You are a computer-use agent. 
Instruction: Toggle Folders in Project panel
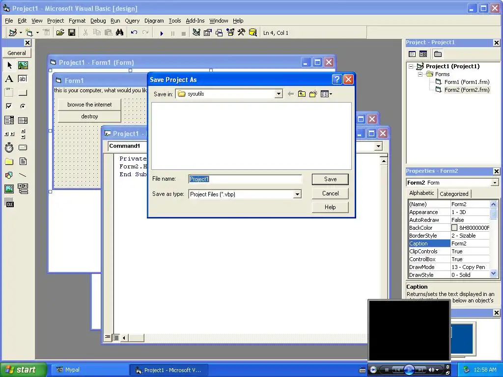pyautogui.click(x=438, y=54)
